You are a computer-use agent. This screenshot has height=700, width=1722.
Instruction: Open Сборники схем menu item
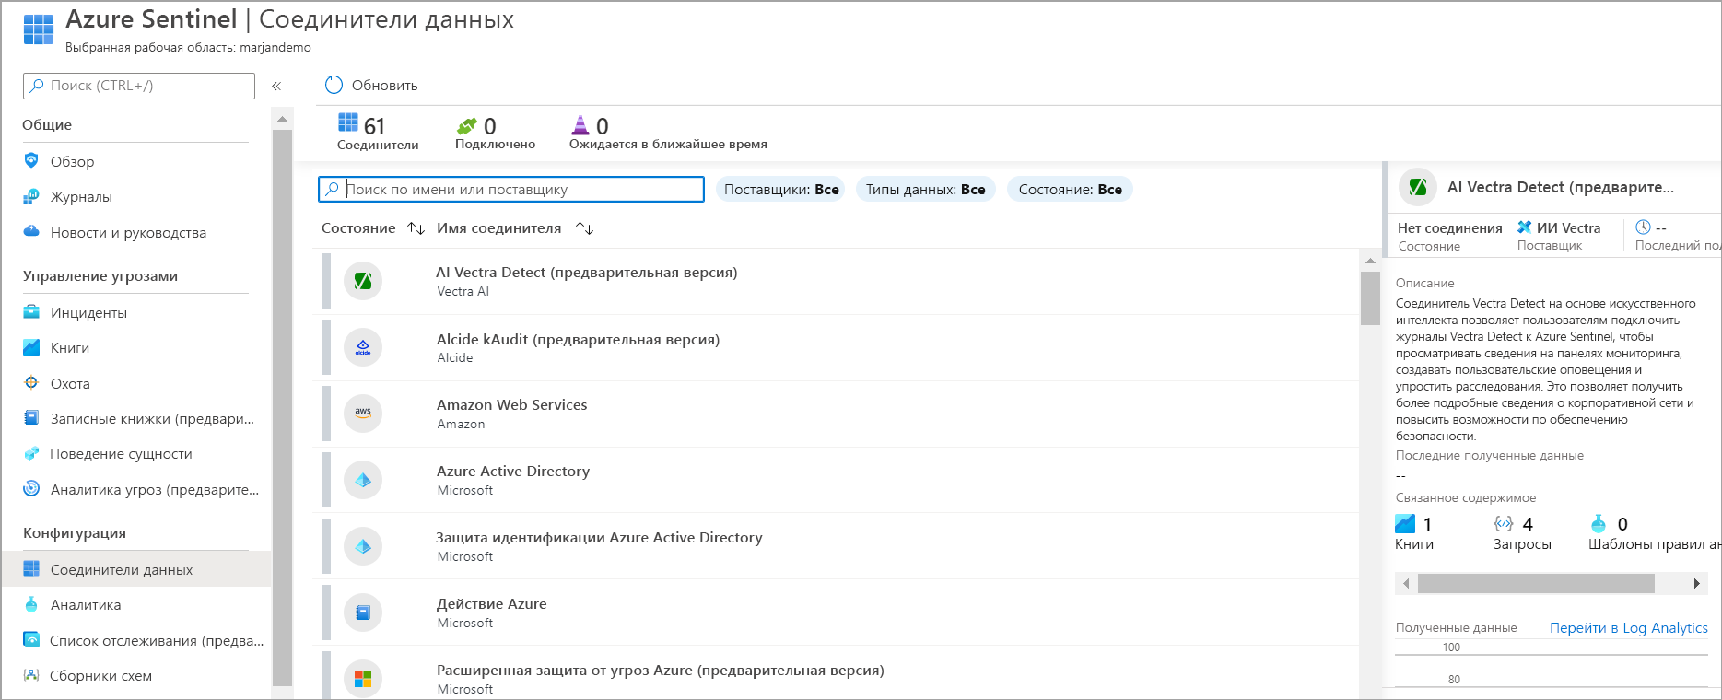coord(100,676)
